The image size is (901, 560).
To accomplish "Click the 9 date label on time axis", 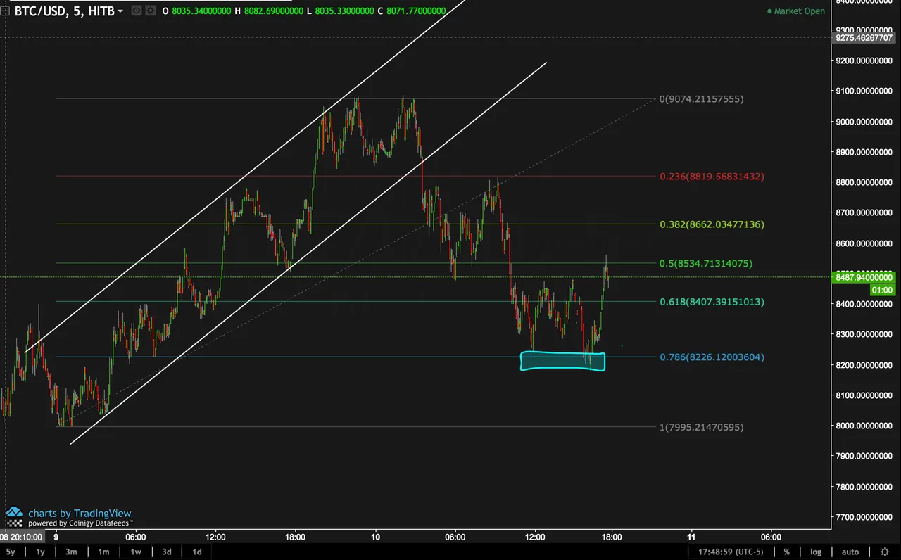I will point(56,537).
